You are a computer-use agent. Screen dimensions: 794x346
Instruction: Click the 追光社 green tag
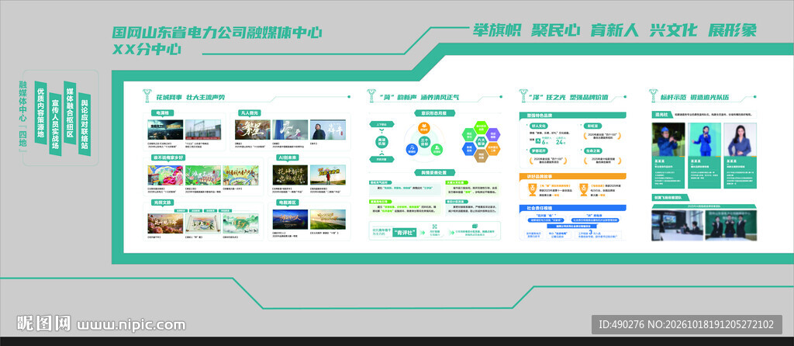(x=662, y=115)
